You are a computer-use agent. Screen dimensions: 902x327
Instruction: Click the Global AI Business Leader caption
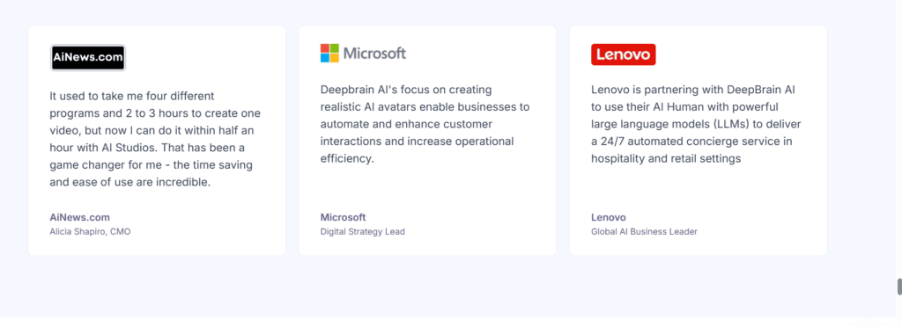pyautogui.click(x=644, y=232)
